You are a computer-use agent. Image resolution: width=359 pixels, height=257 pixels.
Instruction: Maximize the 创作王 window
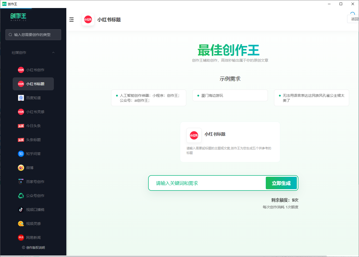coord(341,4)
